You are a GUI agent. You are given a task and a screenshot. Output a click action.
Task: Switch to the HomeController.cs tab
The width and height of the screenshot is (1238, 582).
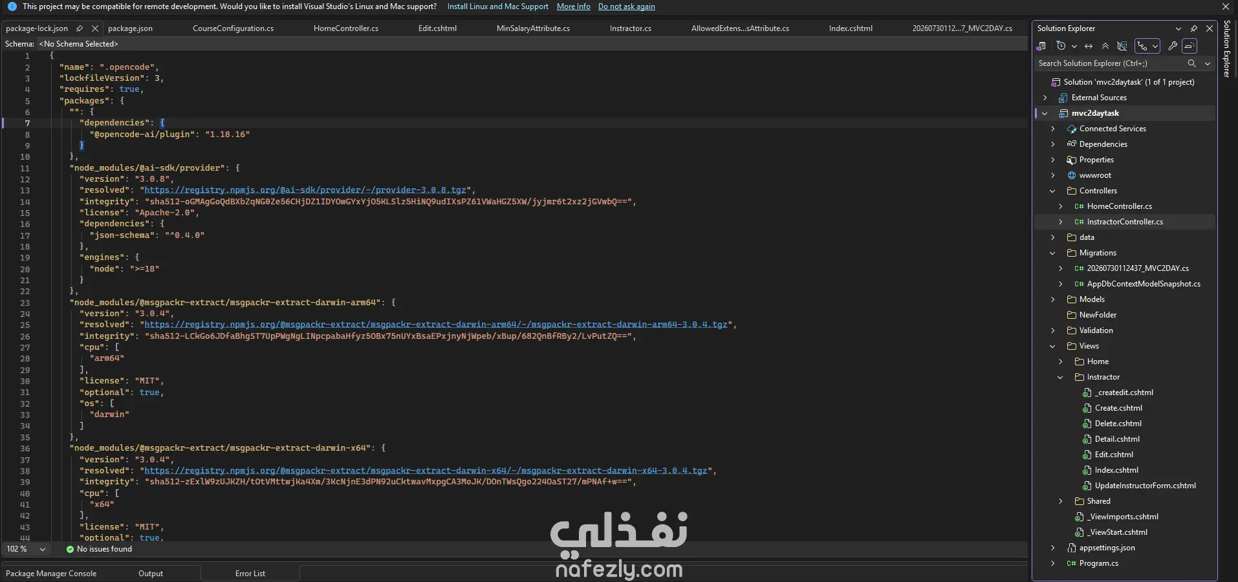(x=346, y=28)
